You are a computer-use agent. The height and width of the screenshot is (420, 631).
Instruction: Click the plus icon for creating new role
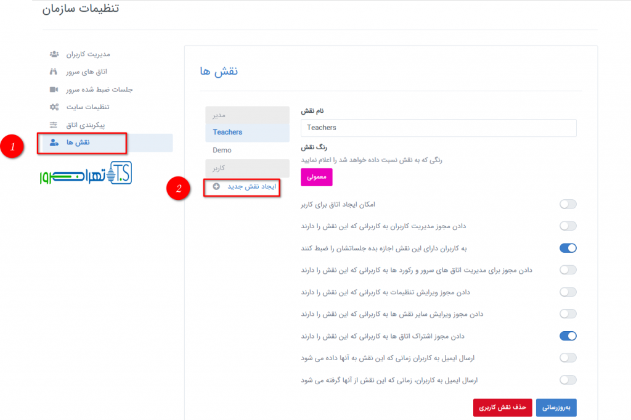[216, 186]
